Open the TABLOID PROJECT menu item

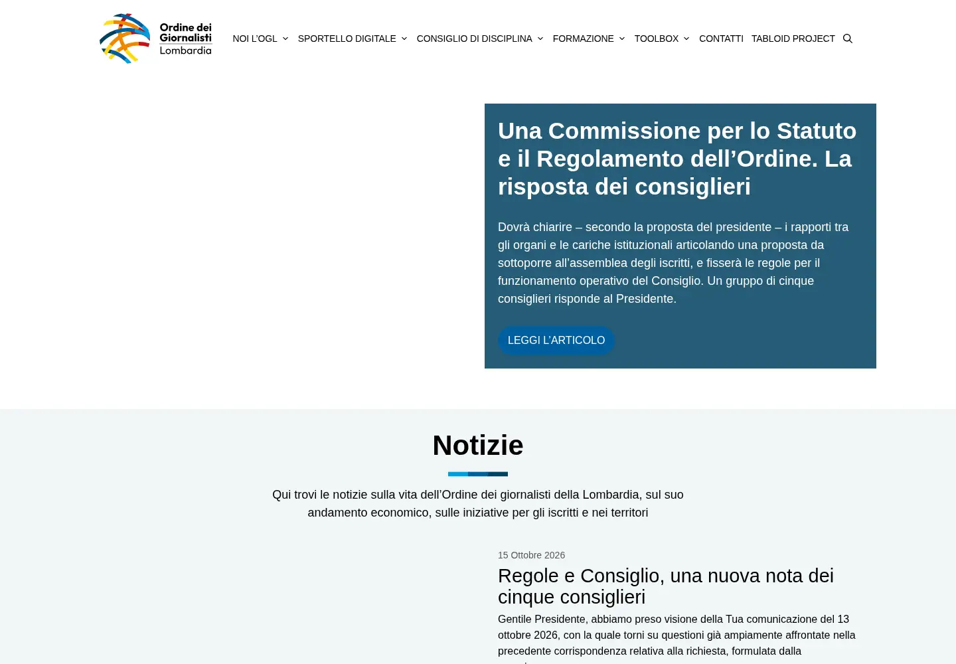(x=793, y=39)
